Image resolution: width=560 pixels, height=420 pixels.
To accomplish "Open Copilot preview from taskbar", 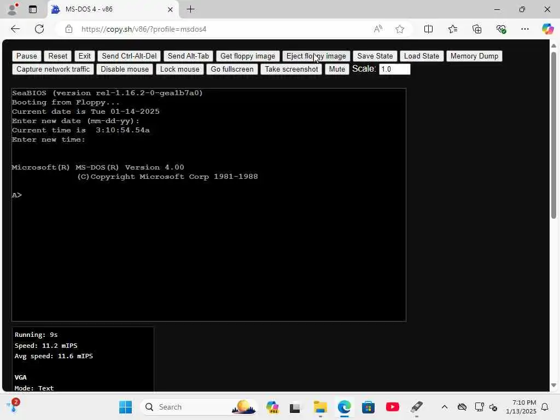I will tap(272, 407).
